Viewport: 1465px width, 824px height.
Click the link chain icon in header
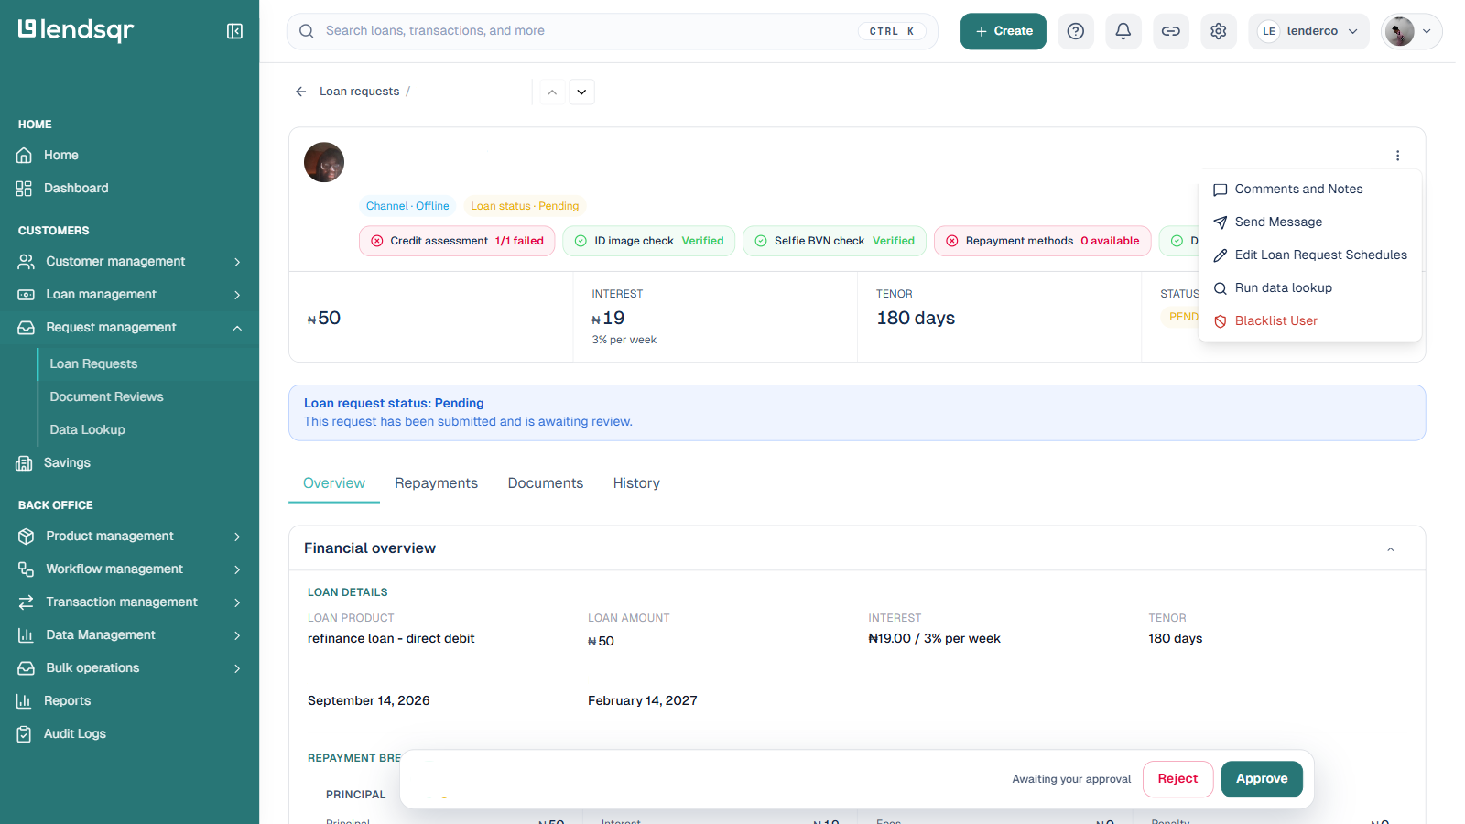[x=1171, y=31]
